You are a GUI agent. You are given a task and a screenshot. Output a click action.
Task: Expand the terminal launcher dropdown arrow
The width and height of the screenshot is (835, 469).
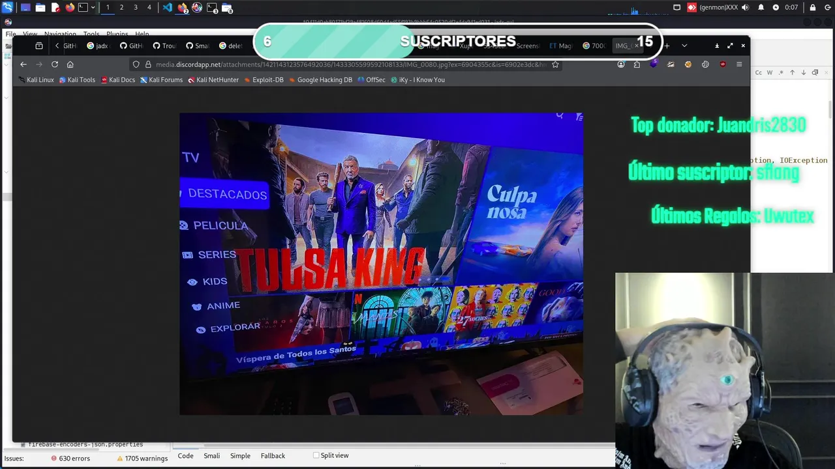pyautogui.click(x=93, y=8)
